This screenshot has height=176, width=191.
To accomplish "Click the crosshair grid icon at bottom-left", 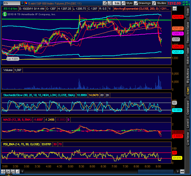I will point(3,172).
